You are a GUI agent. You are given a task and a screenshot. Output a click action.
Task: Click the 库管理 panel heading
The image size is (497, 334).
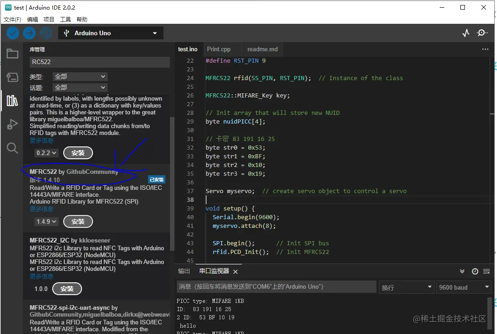[x=37, y=49]
